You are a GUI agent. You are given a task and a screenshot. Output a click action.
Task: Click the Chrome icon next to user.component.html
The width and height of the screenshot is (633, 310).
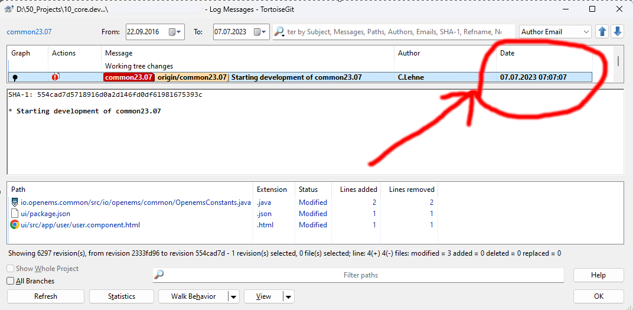point(15,225)
